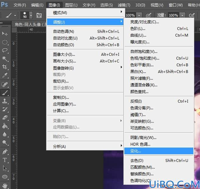Choose 曲线(U)... Curves command

[x=159, y=35]
